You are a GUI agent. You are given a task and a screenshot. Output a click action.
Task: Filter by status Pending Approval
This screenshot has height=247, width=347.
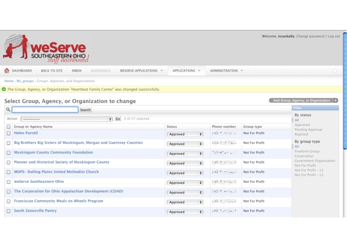308,129
